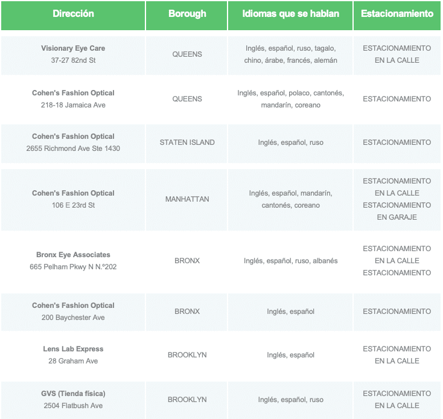
Task: Select the Lens Lab Express name
Action: (73, 349)
